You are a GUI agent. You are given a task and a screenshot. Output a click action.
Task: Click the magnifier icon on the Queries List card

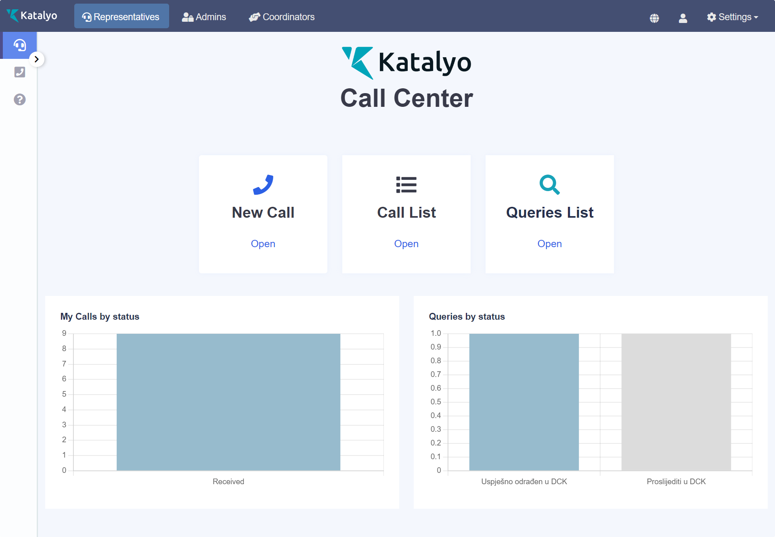pyautogui.click(x=549, y=185)
